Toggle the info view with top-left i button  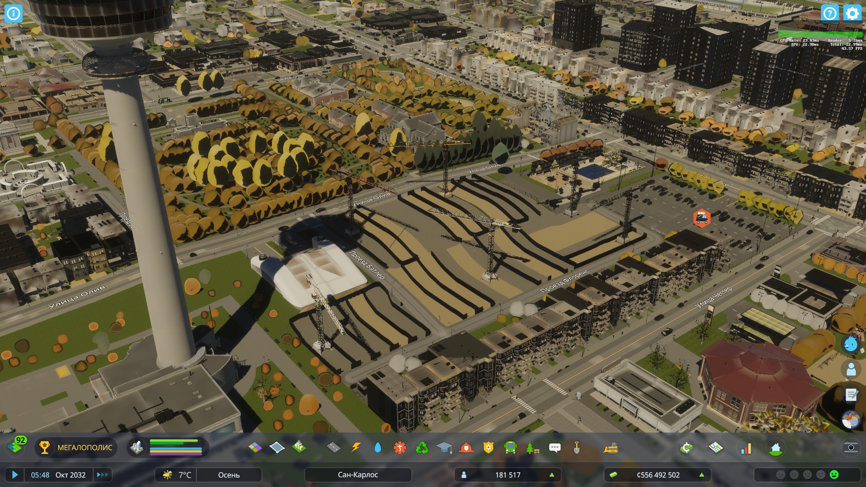coord(14,14)
